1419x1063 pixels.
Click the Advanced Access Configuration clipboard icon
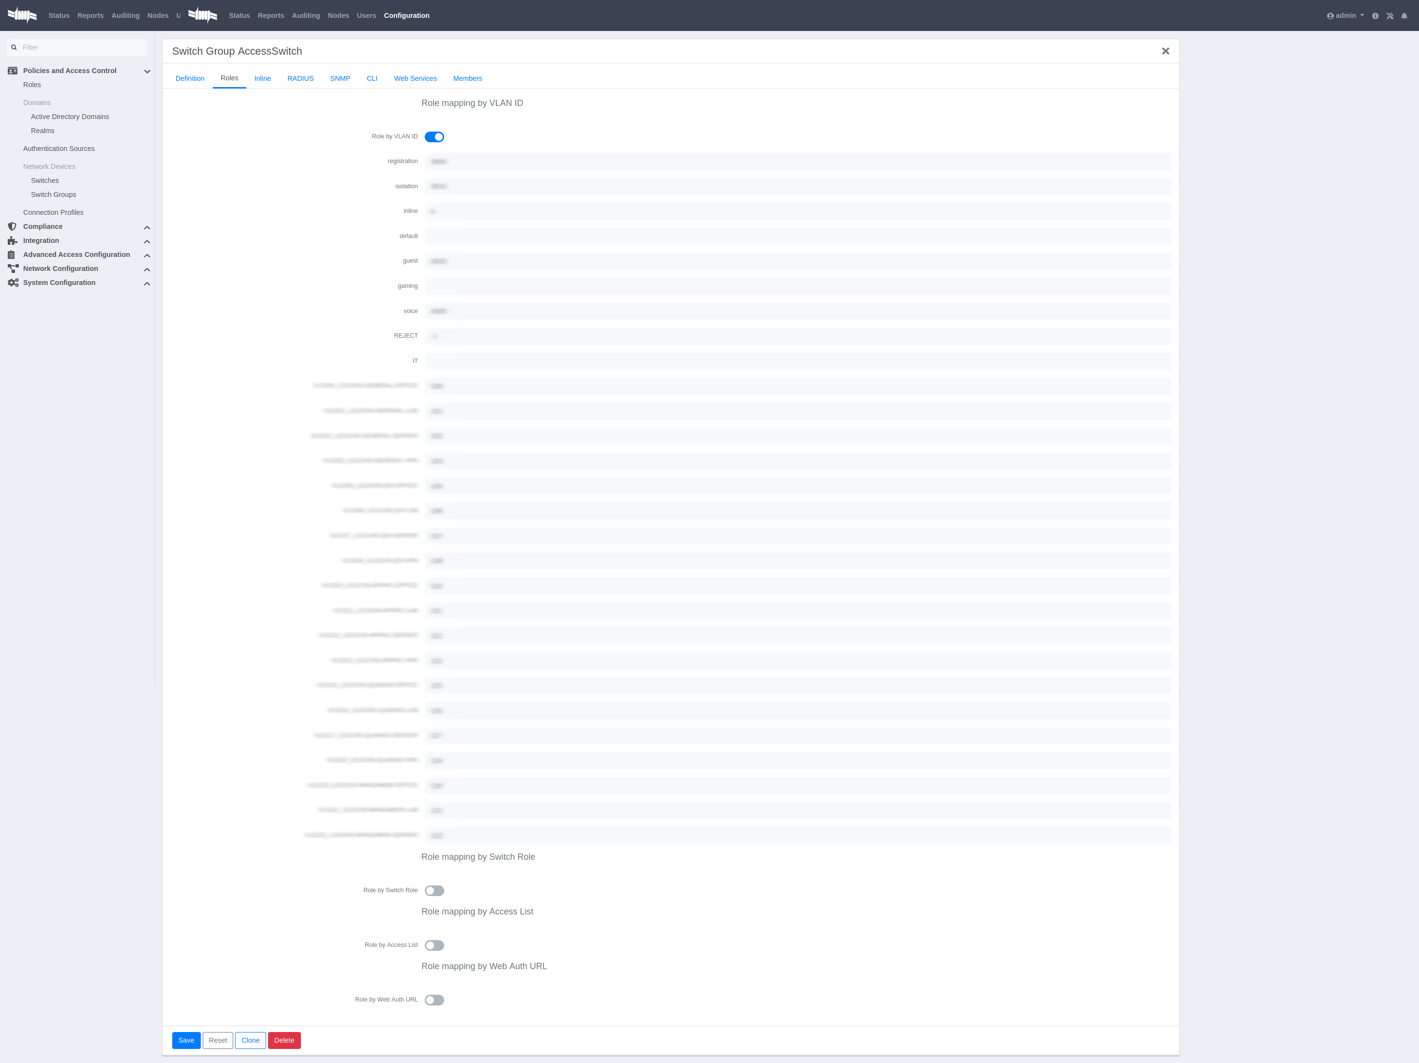pos(12,255)
